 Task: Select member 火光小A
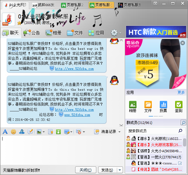[154, 151]
